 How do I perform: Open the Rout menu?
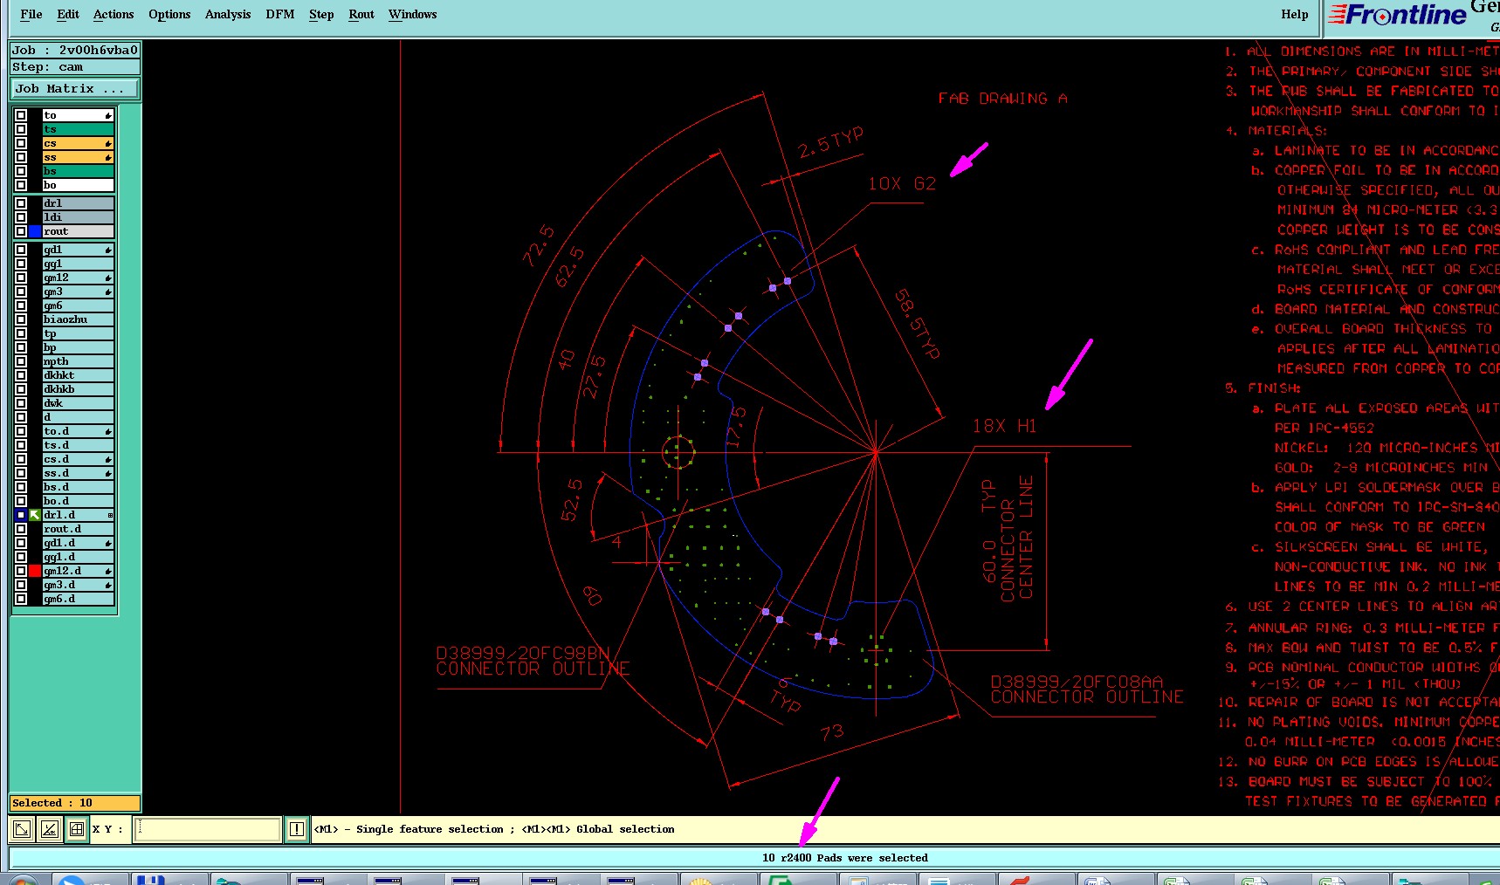(x=361, y=14)
